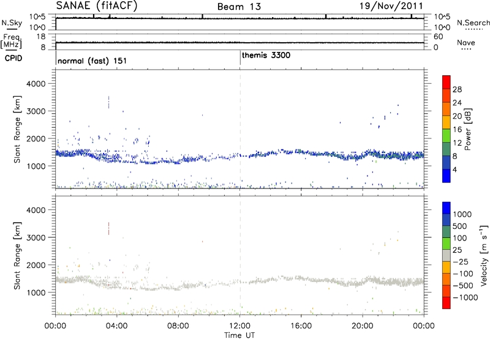Click the 'themis 3300' CPID text
This screenshot has width=490, height=339.
click(x=266, y=55)
